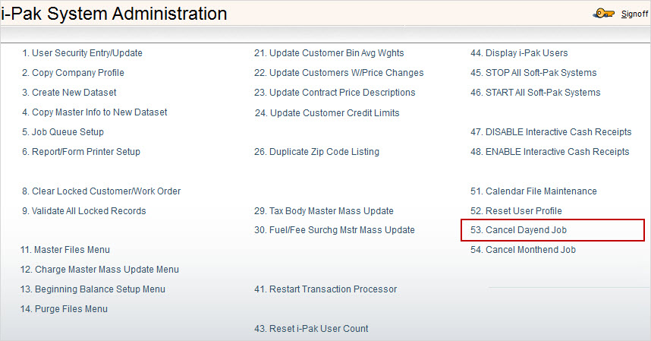Viewport: 651px width, 341px height.
Task: Select 26. Duplicate Zip Code Listing
Action: click(x=317, y=152)
